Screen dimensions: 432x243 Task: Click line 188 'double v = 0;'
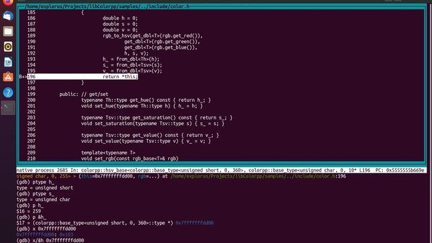tap(120, 30)
